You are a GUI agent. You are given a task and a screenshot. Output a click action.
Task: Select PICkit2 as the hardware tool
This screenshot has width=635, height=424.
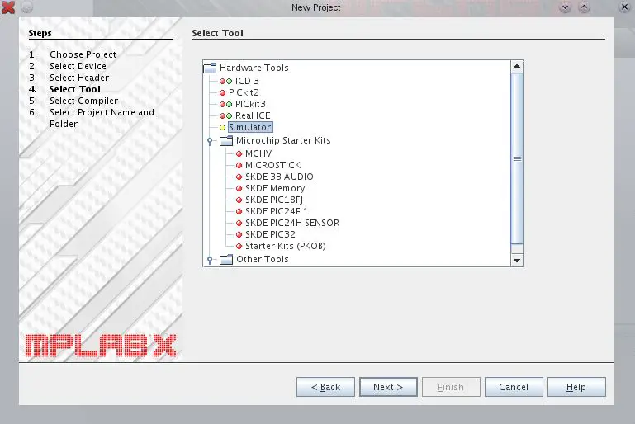pyautogui.click(x=244, y=92)
